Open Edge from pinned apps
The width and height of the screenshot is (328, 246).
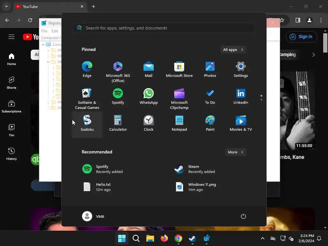coord(87,70)
